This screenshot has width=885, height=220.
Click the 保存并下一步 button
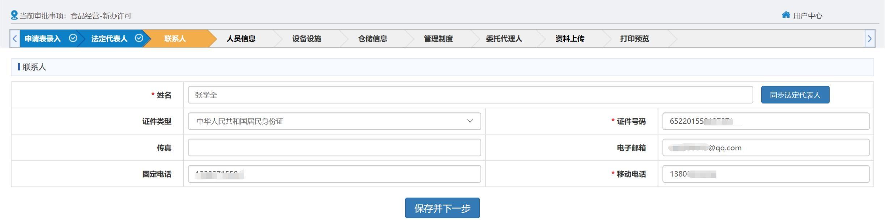point(442,208)
